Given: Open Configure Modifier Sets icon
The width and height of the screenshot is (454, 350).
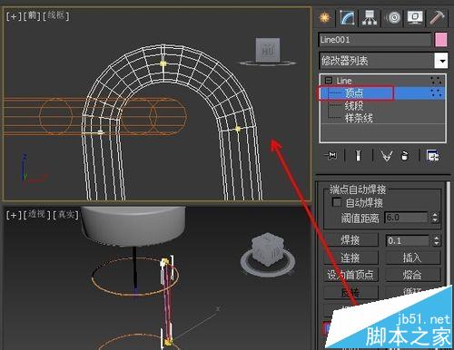Looking at the screenshot, I should pyautogui.click(x=432, y=156).
